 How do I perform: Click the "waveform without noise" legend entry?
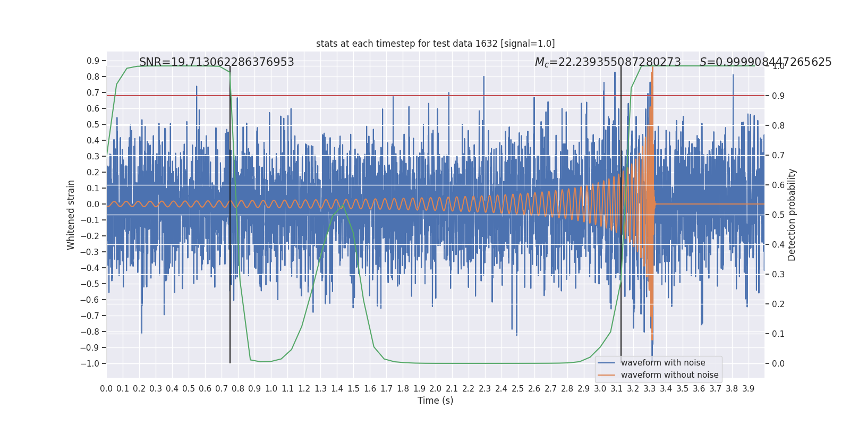coord(670,375)
